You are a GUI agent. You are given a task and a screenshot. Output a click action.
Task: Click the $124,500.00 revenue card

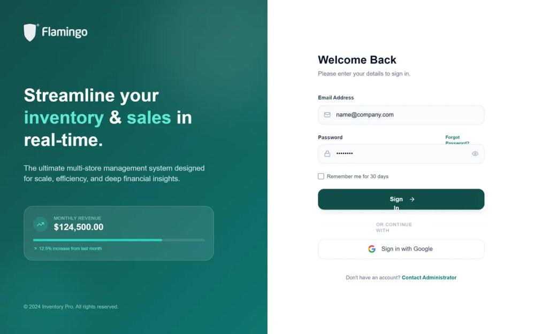pos(119,233)
